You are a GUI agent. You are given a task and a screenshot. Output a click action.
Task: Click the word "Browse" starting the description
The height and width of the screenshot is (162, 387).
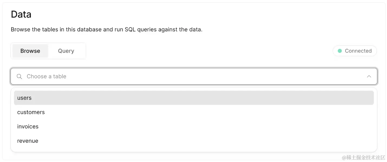point(21,29)
